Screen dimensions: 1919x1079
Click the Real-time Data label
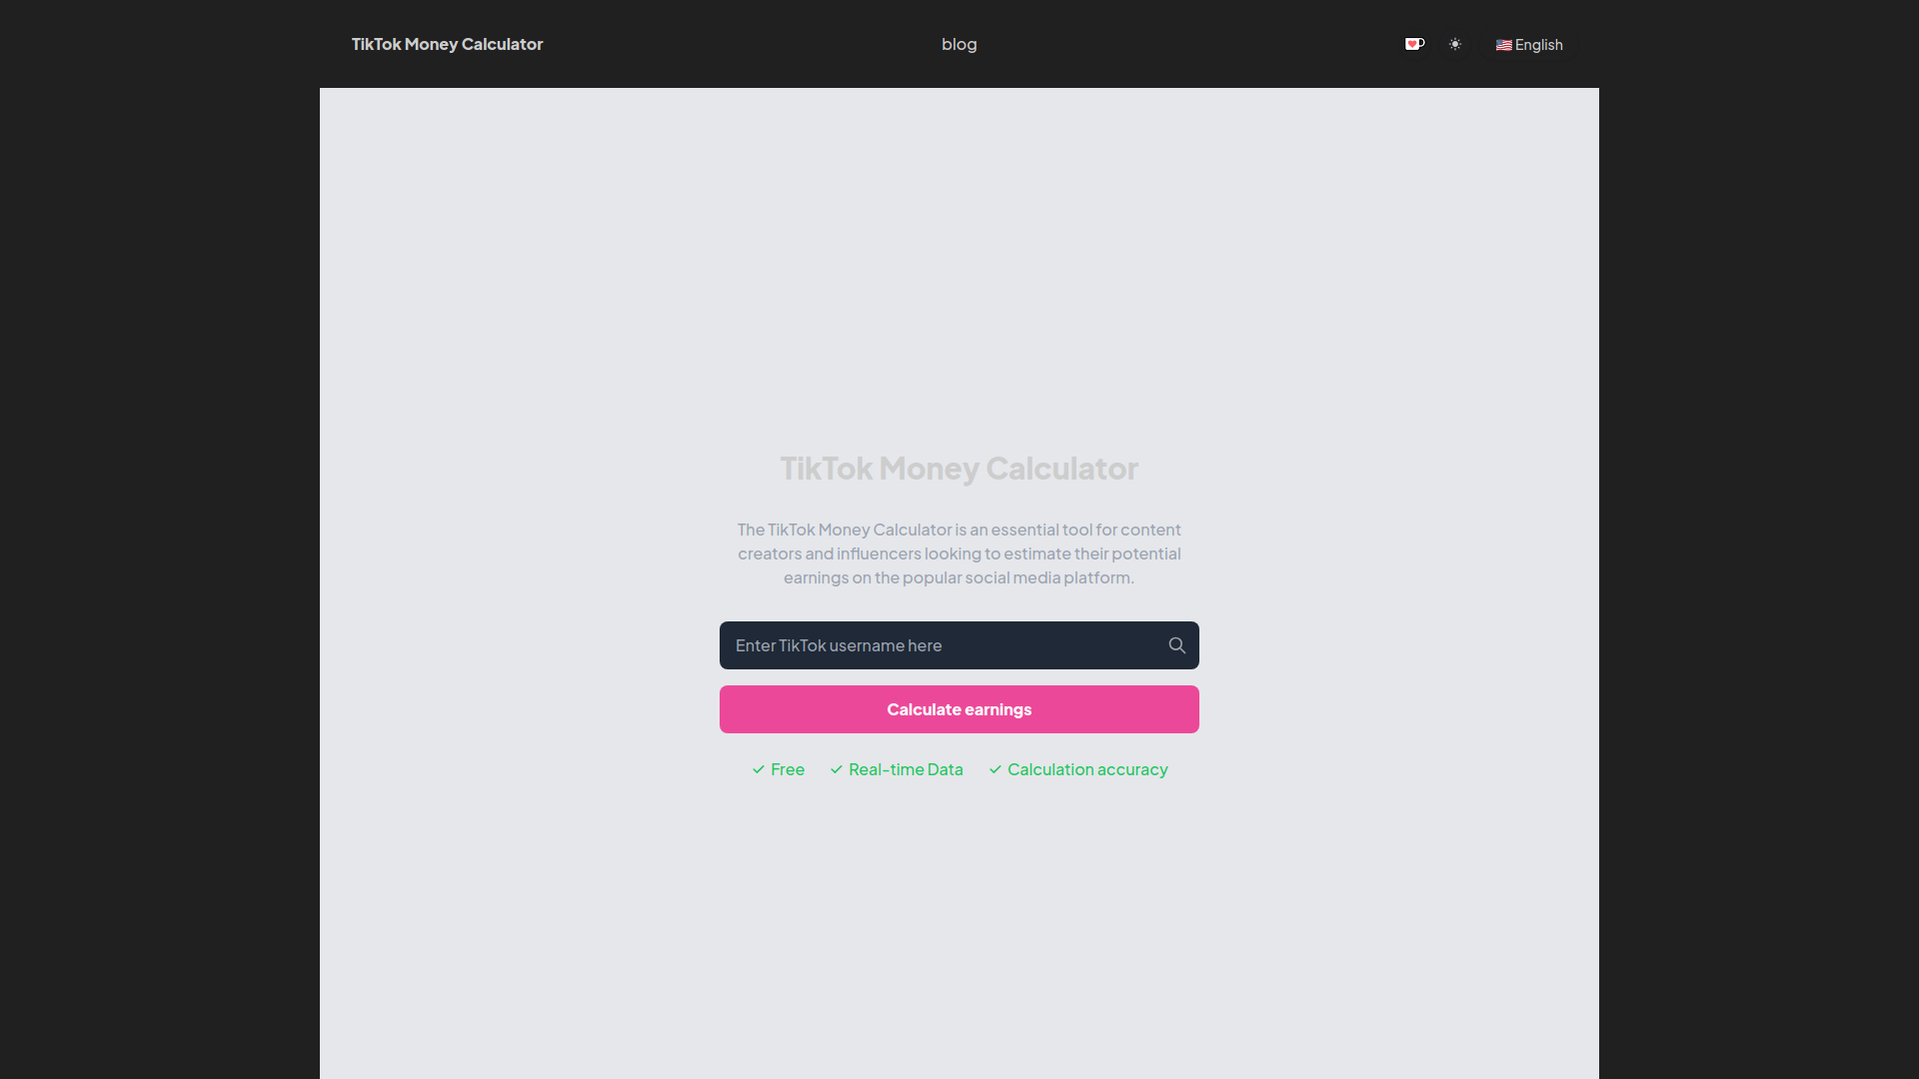[x=906, y=769]
